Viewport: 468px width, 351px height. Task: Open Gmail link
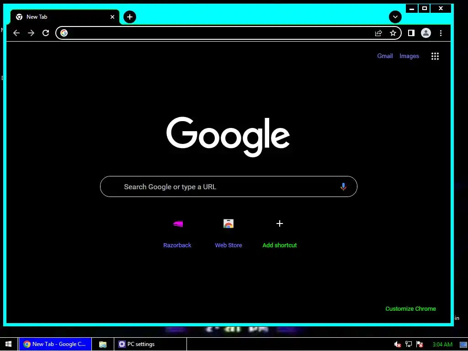point(385,56)
